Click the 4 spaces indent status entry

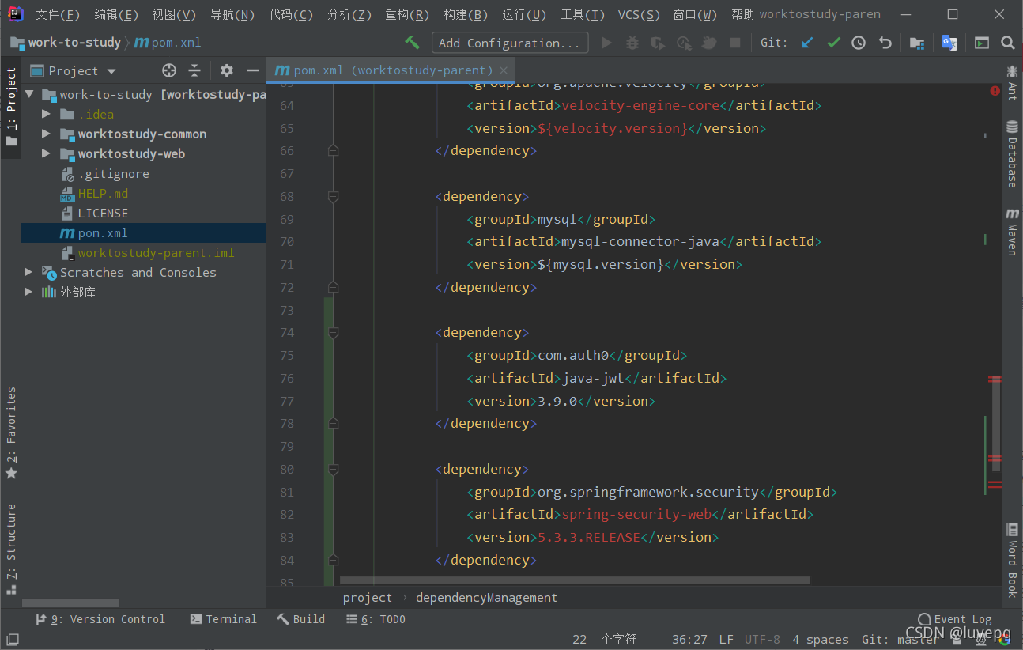pyautogui.click(x=821, y=640)
